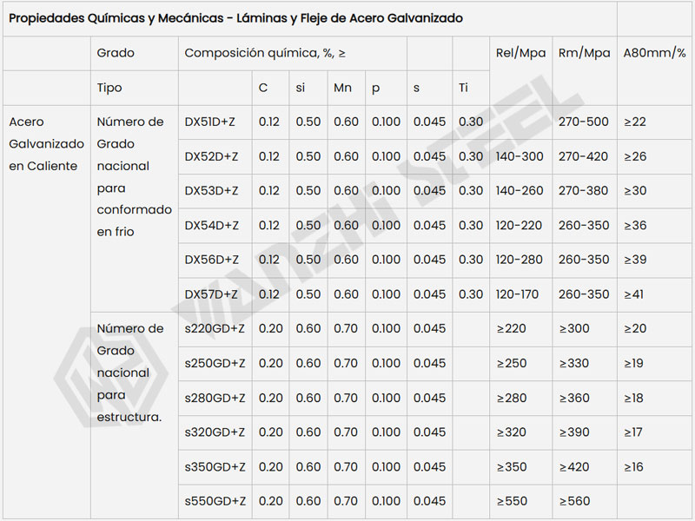Select the s550GD+Z grade cell
This screenshot has height=521, width=695.
215,502
